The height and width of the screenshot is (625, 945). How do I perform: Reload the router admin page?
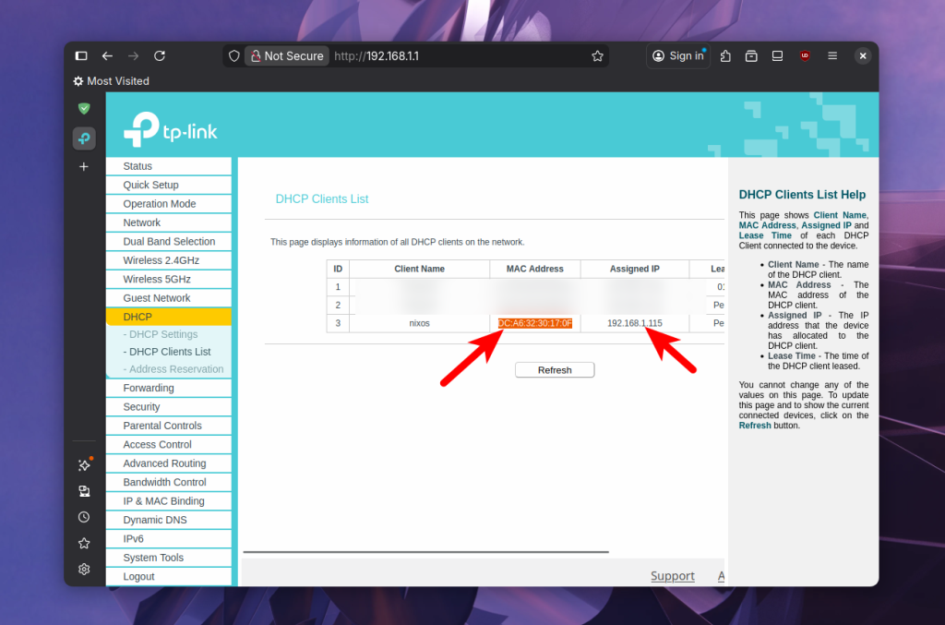tap(160, 56)
